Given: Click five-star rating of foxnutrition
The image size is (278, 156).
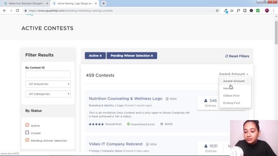Looking at the screenshot, I should point(96,124).
